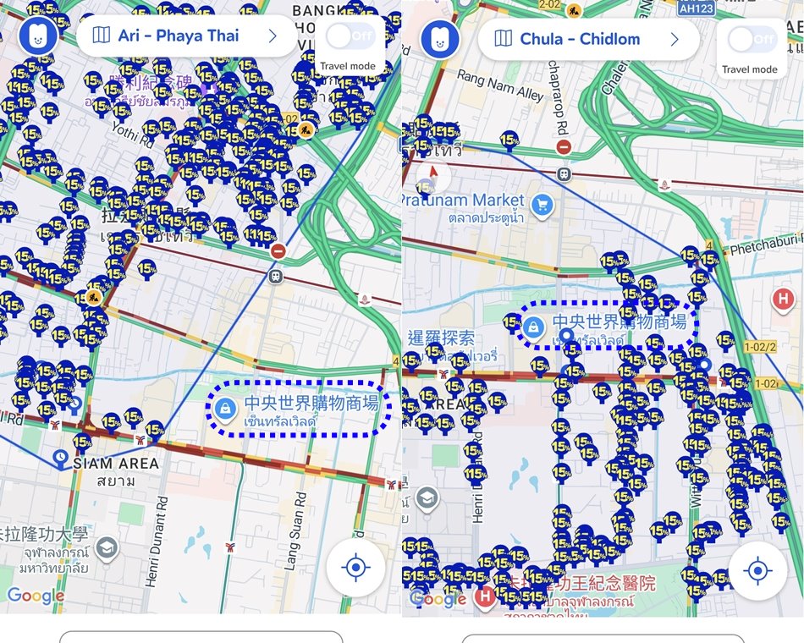This screenshot has width=804, height=643.
Task: Tap the Yothi Rd label
Action: point(133,135)
